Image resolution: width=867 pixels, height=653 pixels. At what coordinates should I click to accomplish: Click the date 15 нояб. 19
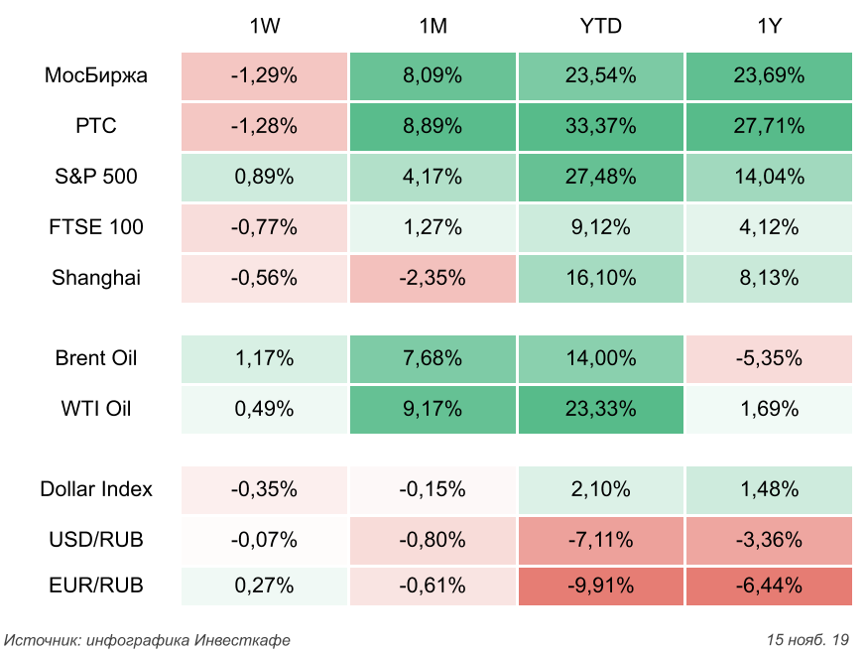pos(808,639)
